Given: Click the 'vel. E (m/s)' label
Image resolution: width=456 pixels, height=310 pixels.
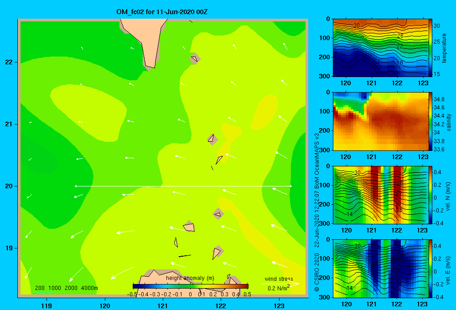Looking at the screenshot, I should [x=448, y=270].
